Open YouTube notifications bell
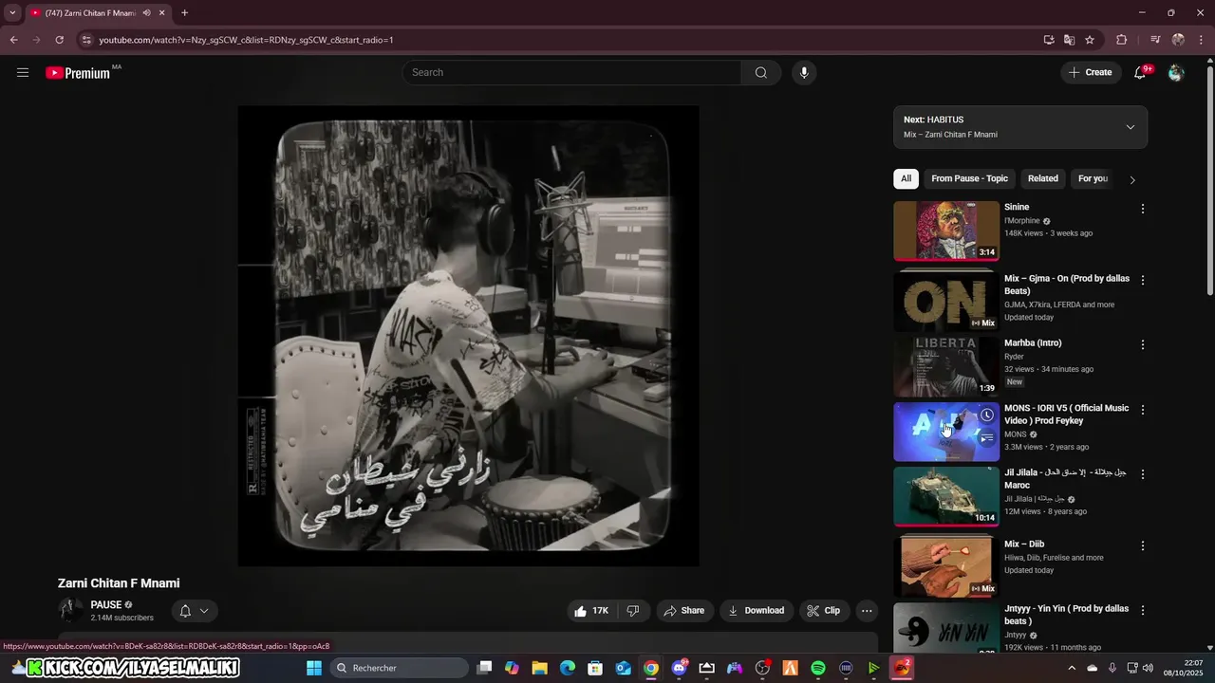 1141,72
